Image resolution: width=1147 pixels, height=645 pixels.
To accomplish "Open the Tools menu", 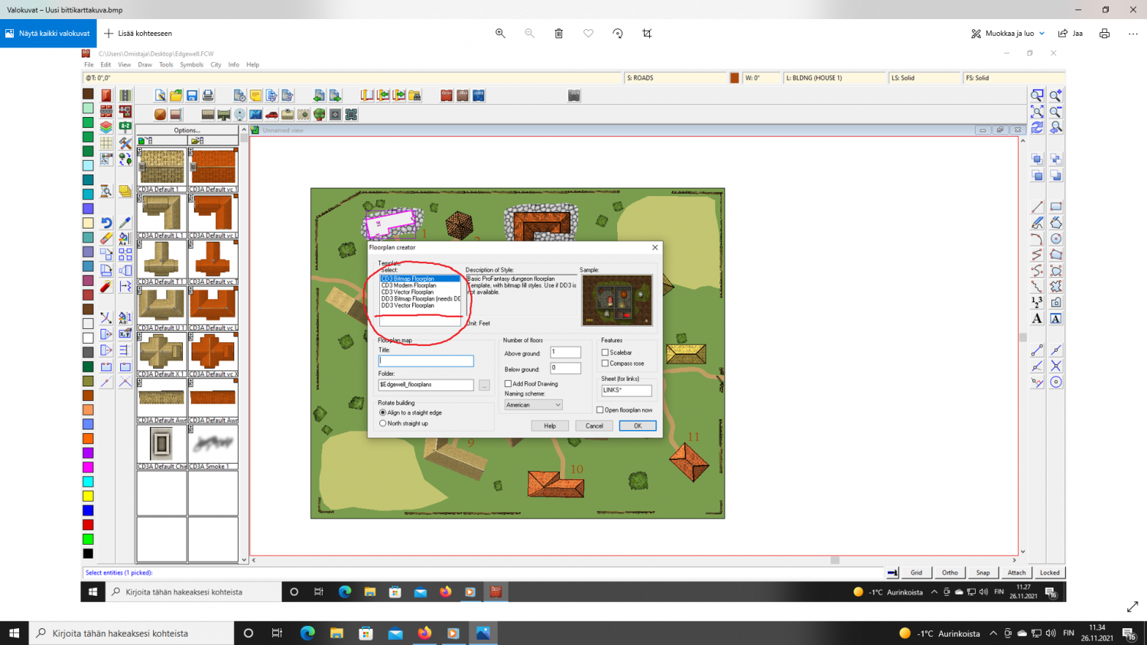I will coord(166,65).
